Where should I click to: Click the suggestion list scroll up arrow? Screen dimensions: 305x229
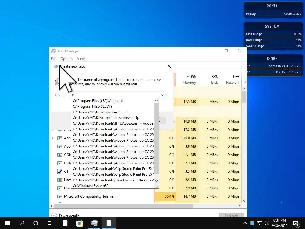coord(156,101)
